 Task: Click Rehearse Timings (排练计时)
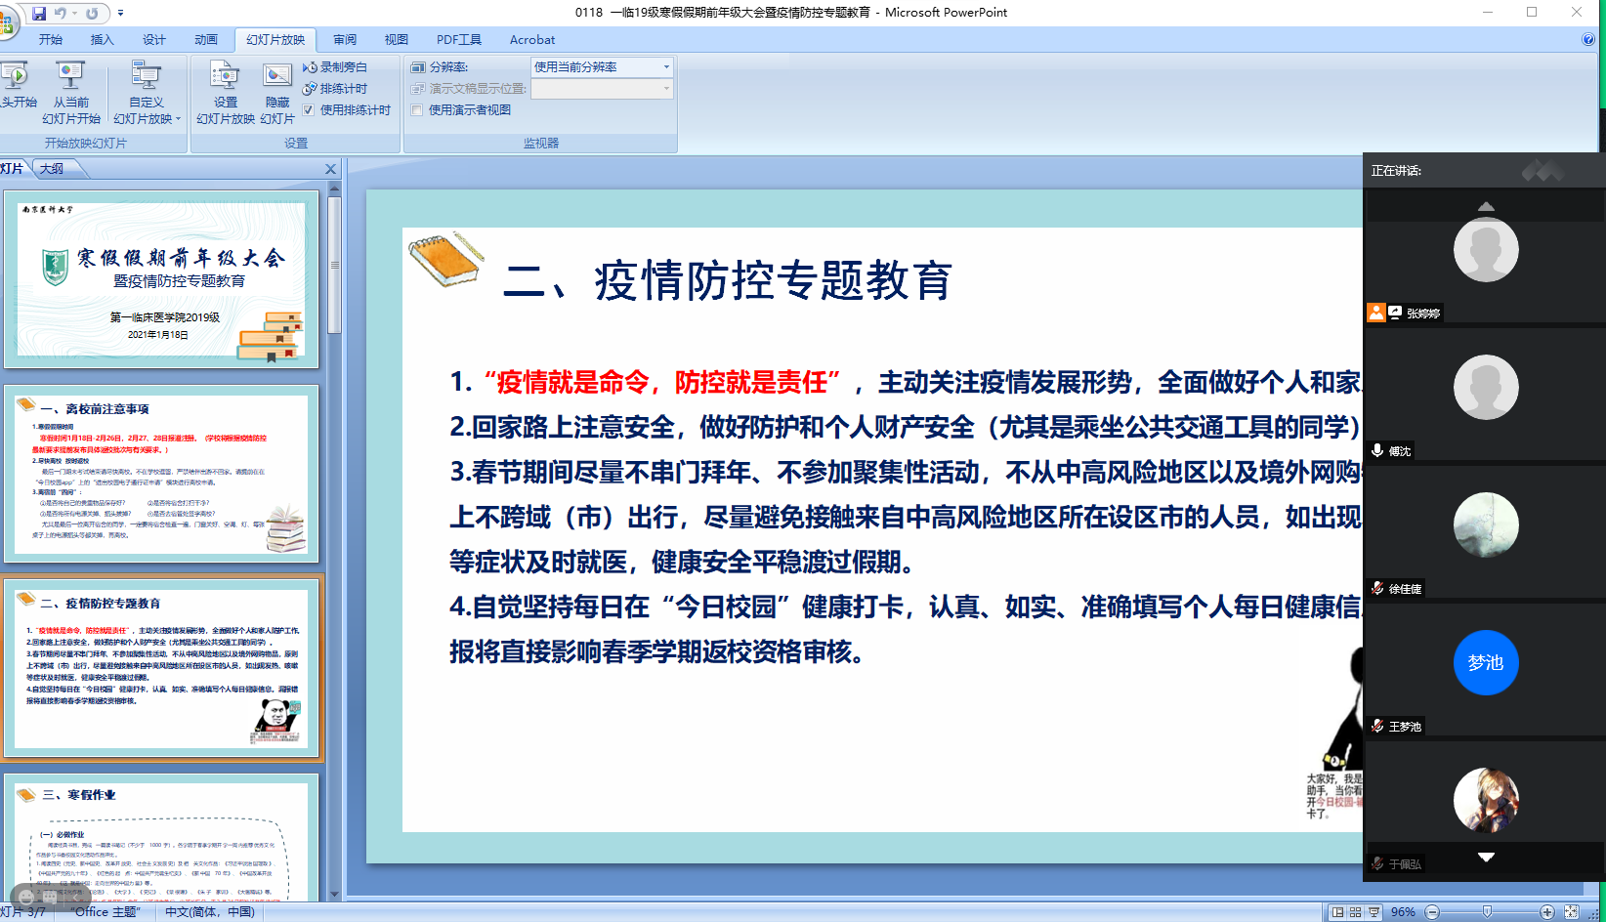335,89
